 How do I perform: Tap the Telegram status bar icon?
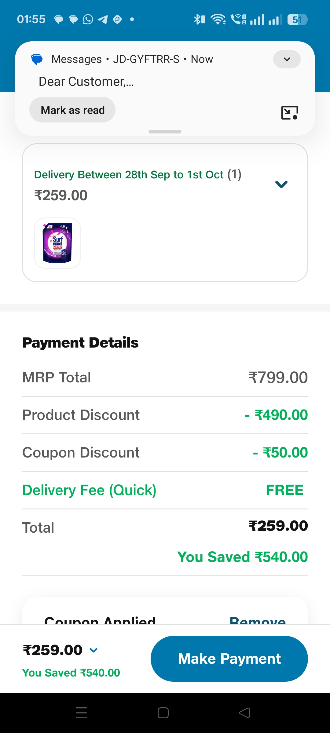point(103,20)
